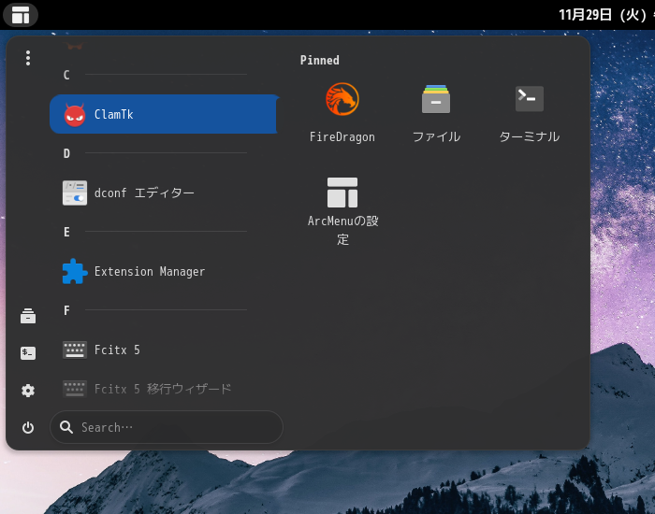Click the Search… input field
The image size is (655, 514).
[167, 427]
